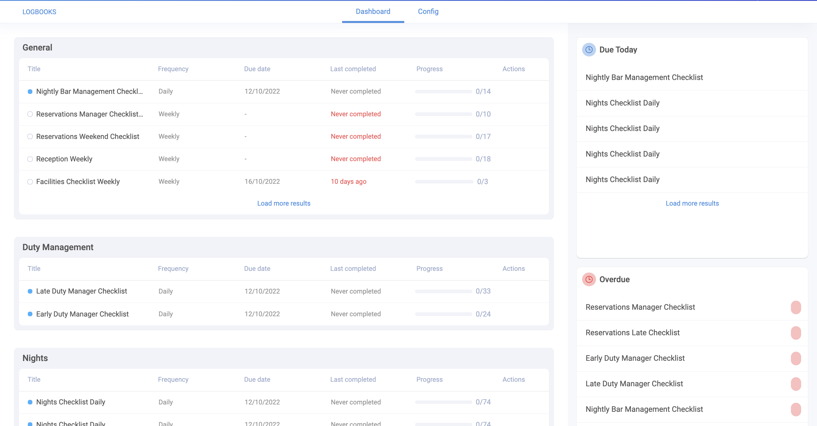Click red alert badge beside Reservations Manager Checklist
The image size is (817, 426).
coord(796,307)
